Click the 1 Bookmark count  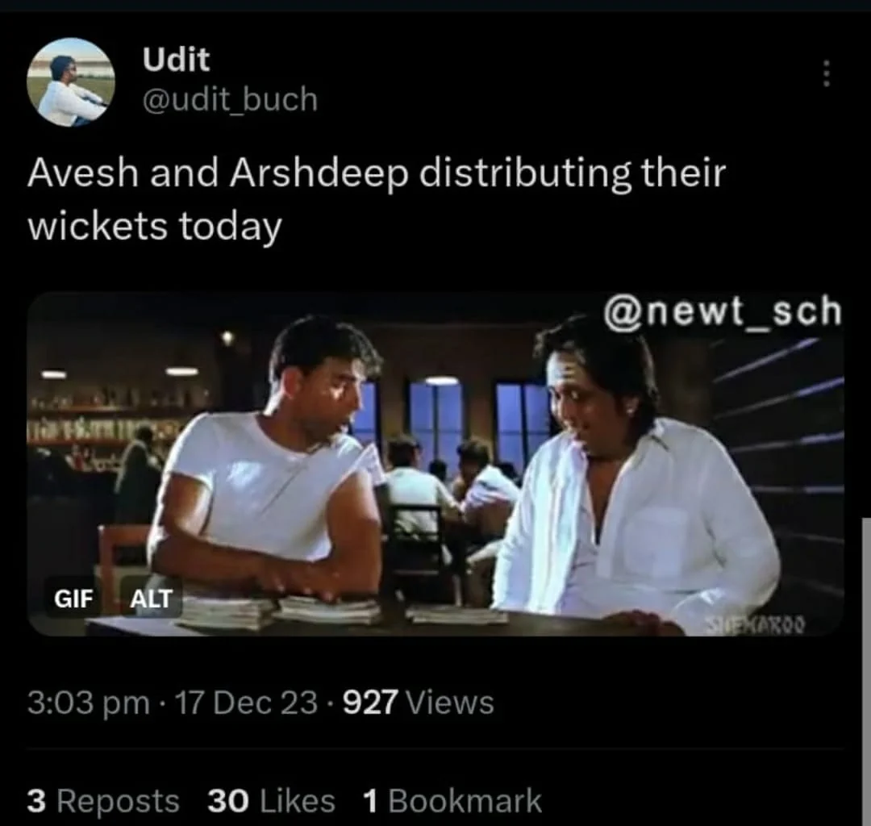pyautogui.click(x=452, y=800)
